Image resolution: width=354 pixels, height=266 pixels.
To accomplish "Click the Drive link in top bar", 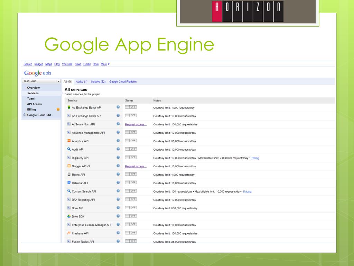I will (x=96, y=64).
